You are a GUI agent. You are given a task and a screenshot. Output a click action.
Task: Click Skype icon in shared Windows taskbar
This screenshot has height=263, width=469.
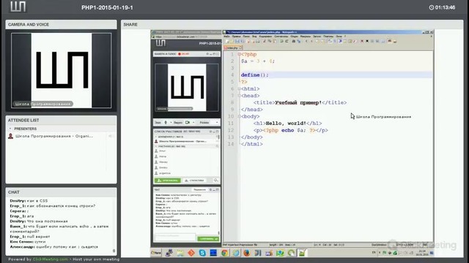202,253
